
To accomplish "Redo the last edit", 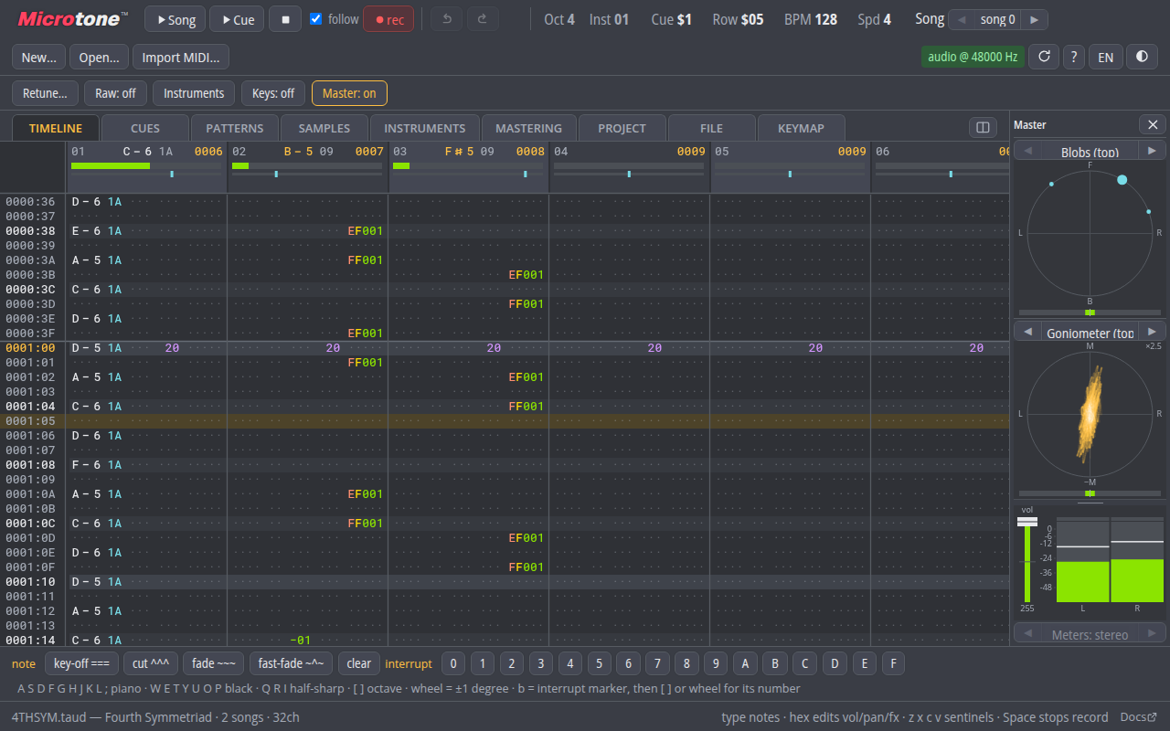I will (x=484, y=19).
